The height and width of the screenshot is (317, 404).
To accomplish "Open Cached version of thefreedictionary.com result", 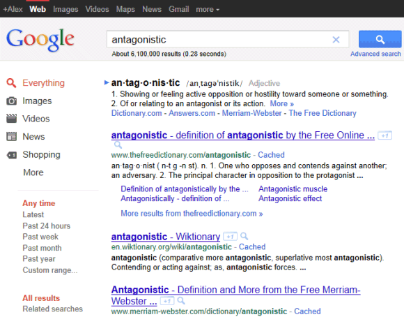I will click(271, 155).
